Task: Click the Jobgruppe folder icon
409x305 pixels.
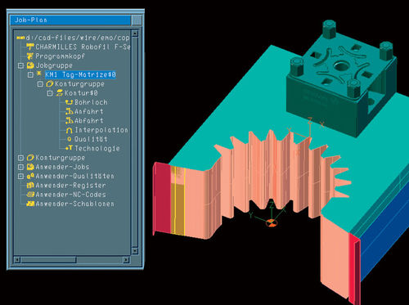Action: 30,65
